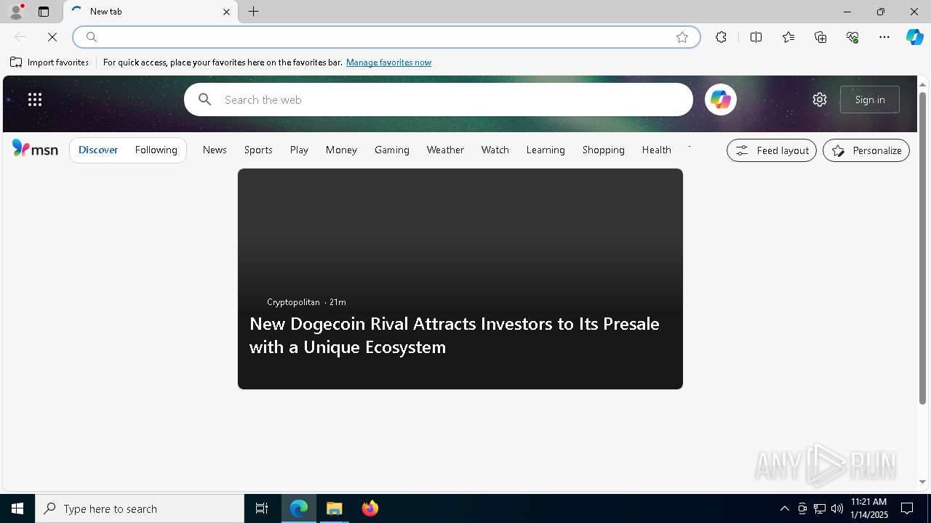The height and width of the screenshot is (523, 931).
Task: Open the Watch category
Action: pos(495,150)
